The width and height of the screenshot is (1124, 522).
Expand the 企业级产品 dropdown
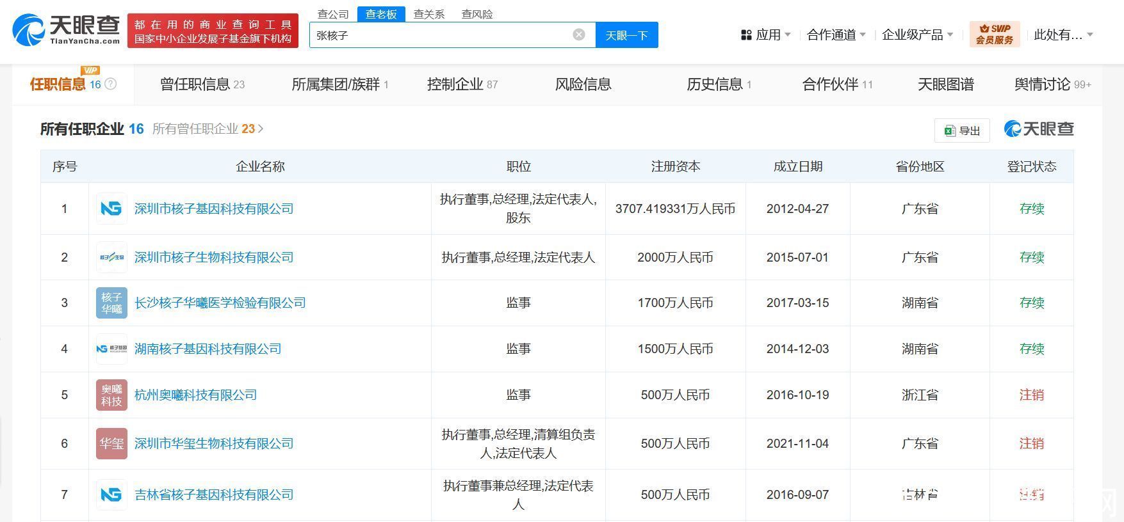coord(917,35)
